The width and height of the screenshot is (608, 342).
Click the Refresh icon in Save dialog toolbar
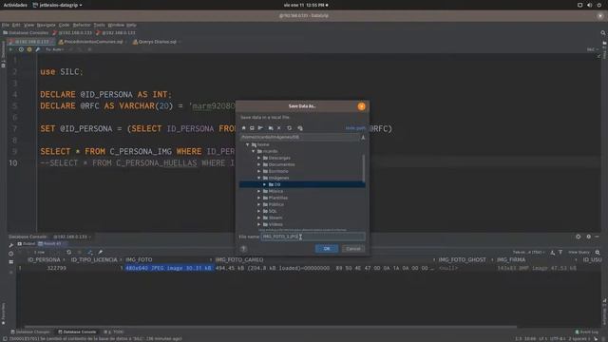coord(289,128)
